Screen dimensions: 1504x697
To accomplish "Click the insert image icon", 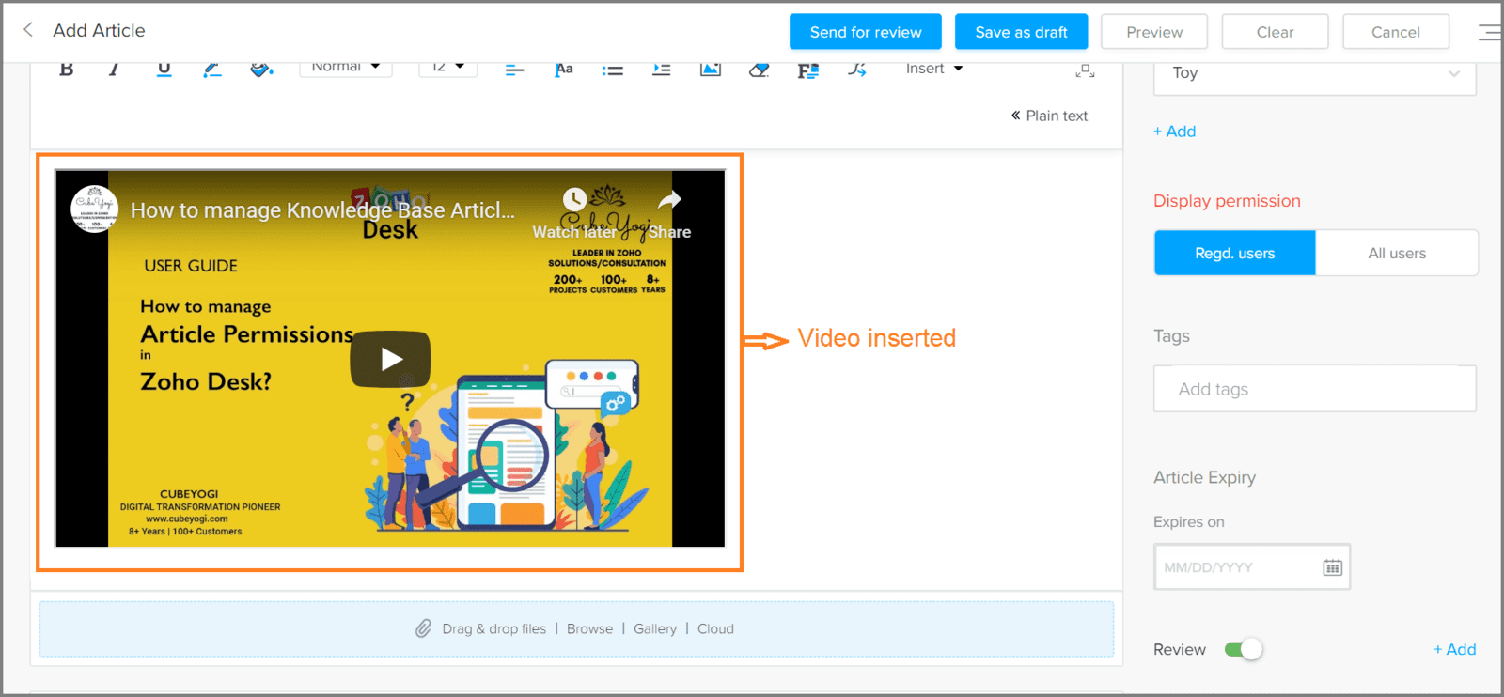I will pyautogui.click(x=711, y=70).
